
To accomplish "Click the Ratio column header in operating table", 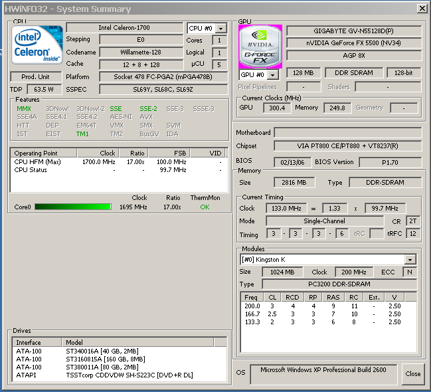I will coord(133,153).
